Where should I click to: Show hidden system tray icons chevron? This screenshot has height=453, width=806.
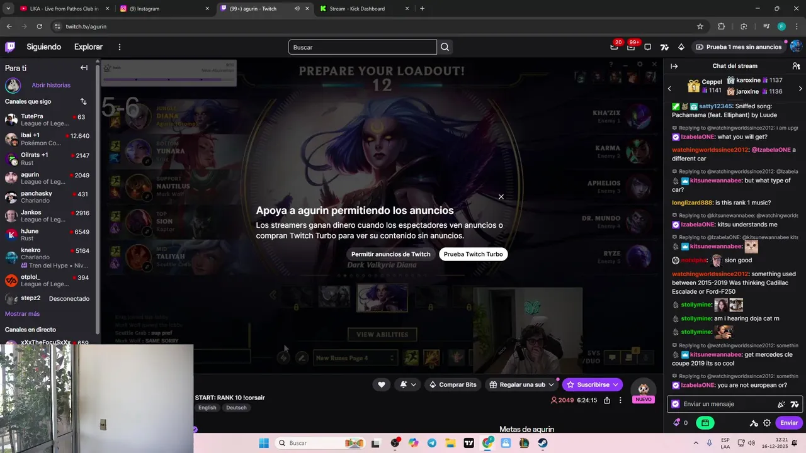[x=696, y=443]
